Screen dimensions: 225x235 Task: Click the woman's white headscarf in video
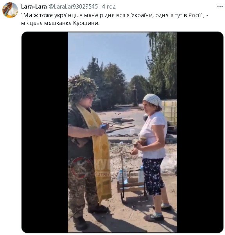pyautogui.click(x=153, y=100)
